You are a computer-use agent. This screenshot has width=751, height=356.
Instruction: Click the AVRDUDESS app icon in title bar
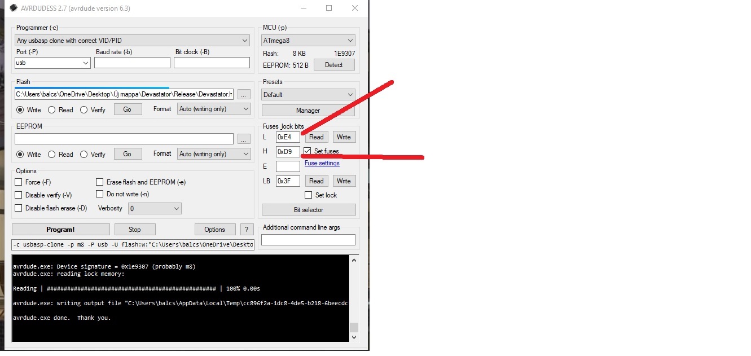tap(14, 8)
